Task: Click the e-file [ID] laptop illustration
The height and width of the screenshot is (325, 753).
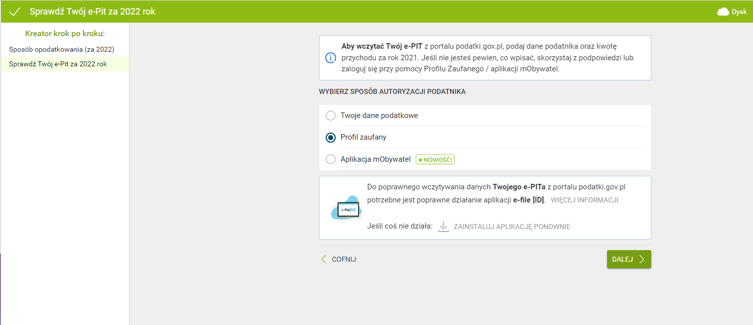Action: (346, 208)
